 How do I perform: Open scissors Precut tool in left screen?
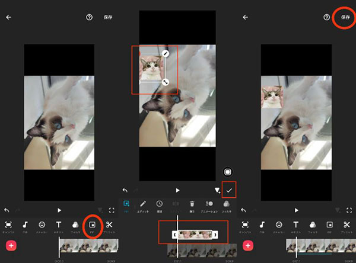click(x=109, y=224)
